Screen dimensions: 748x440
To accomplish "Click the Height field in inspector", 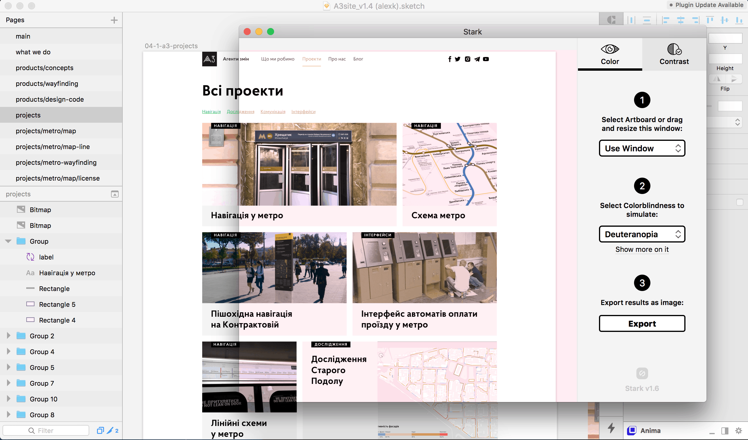I will coord(725,59).
